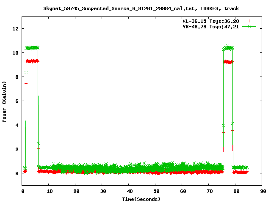
Task: Click the second green calibration plateau near 77 seconds
Action: point(228,48)
